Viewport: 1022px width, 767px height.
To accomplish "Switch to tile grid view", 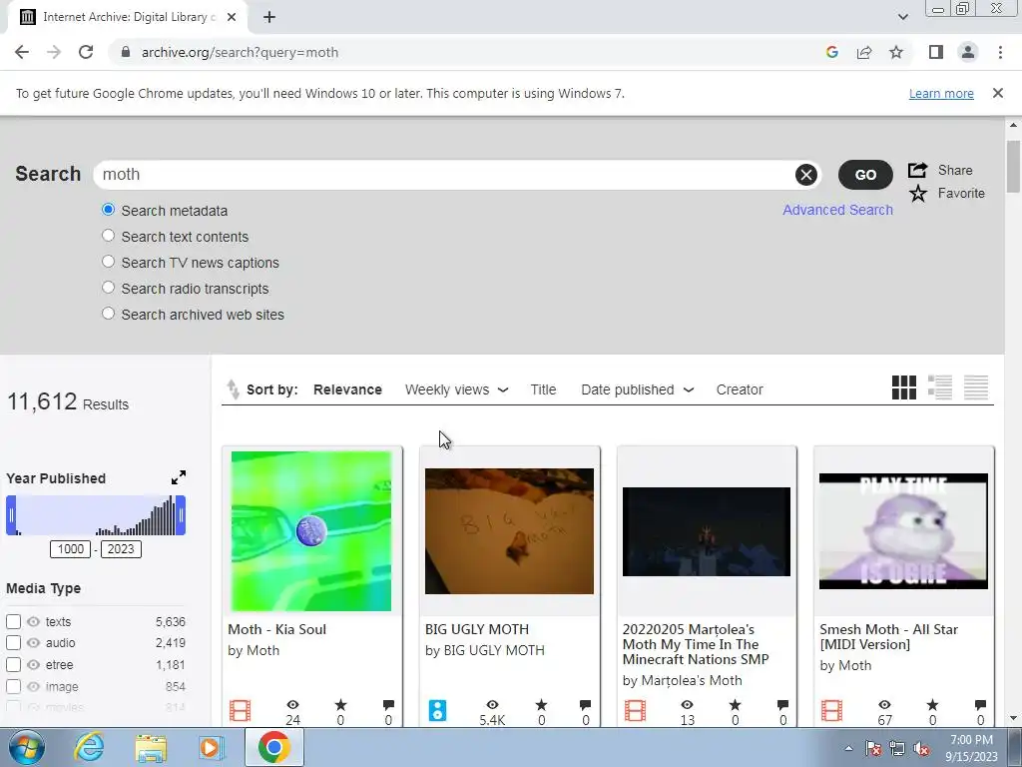I will coord(904,387).
